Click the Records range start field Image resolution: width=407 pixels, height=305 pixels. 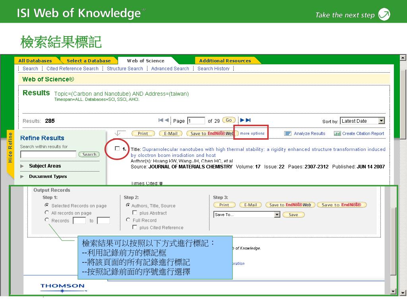click(79, 220)
